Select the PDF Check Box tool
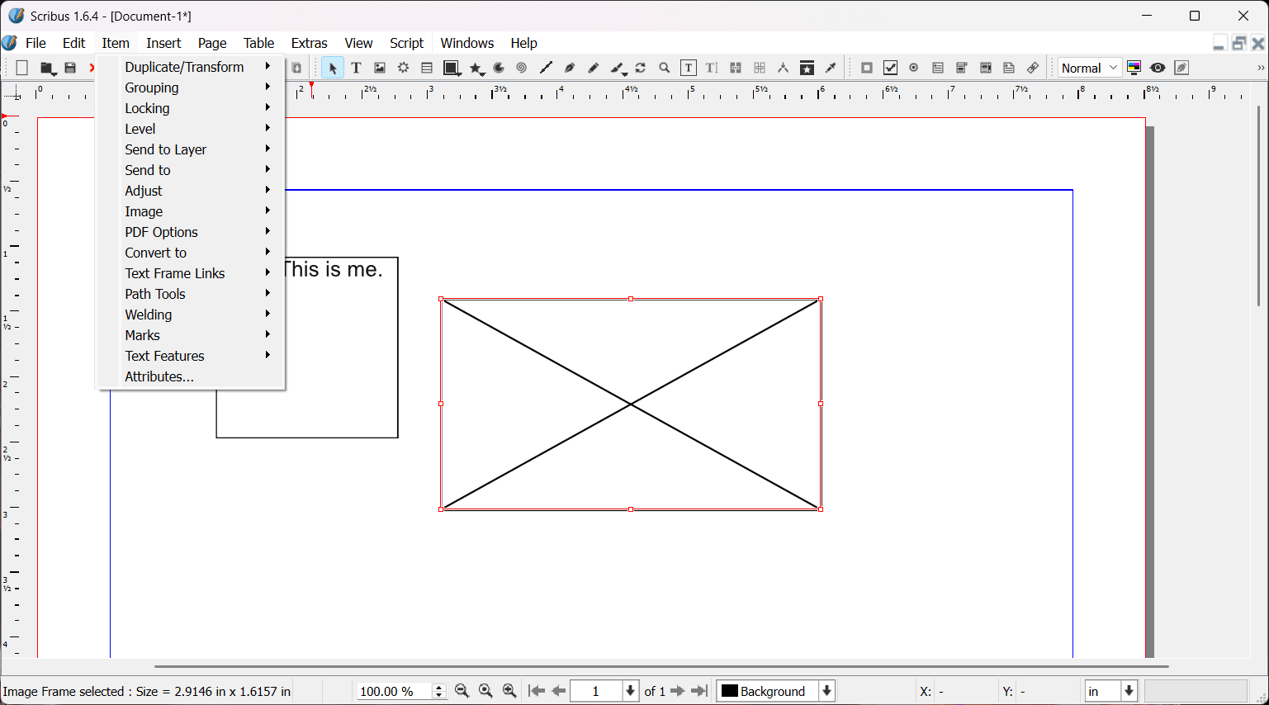 (x=890, y=69)
